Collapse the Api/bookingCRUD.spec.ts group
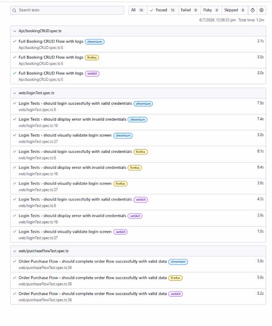Image resolution: width=272 pixels, height=326 pixels. (15, 31)
